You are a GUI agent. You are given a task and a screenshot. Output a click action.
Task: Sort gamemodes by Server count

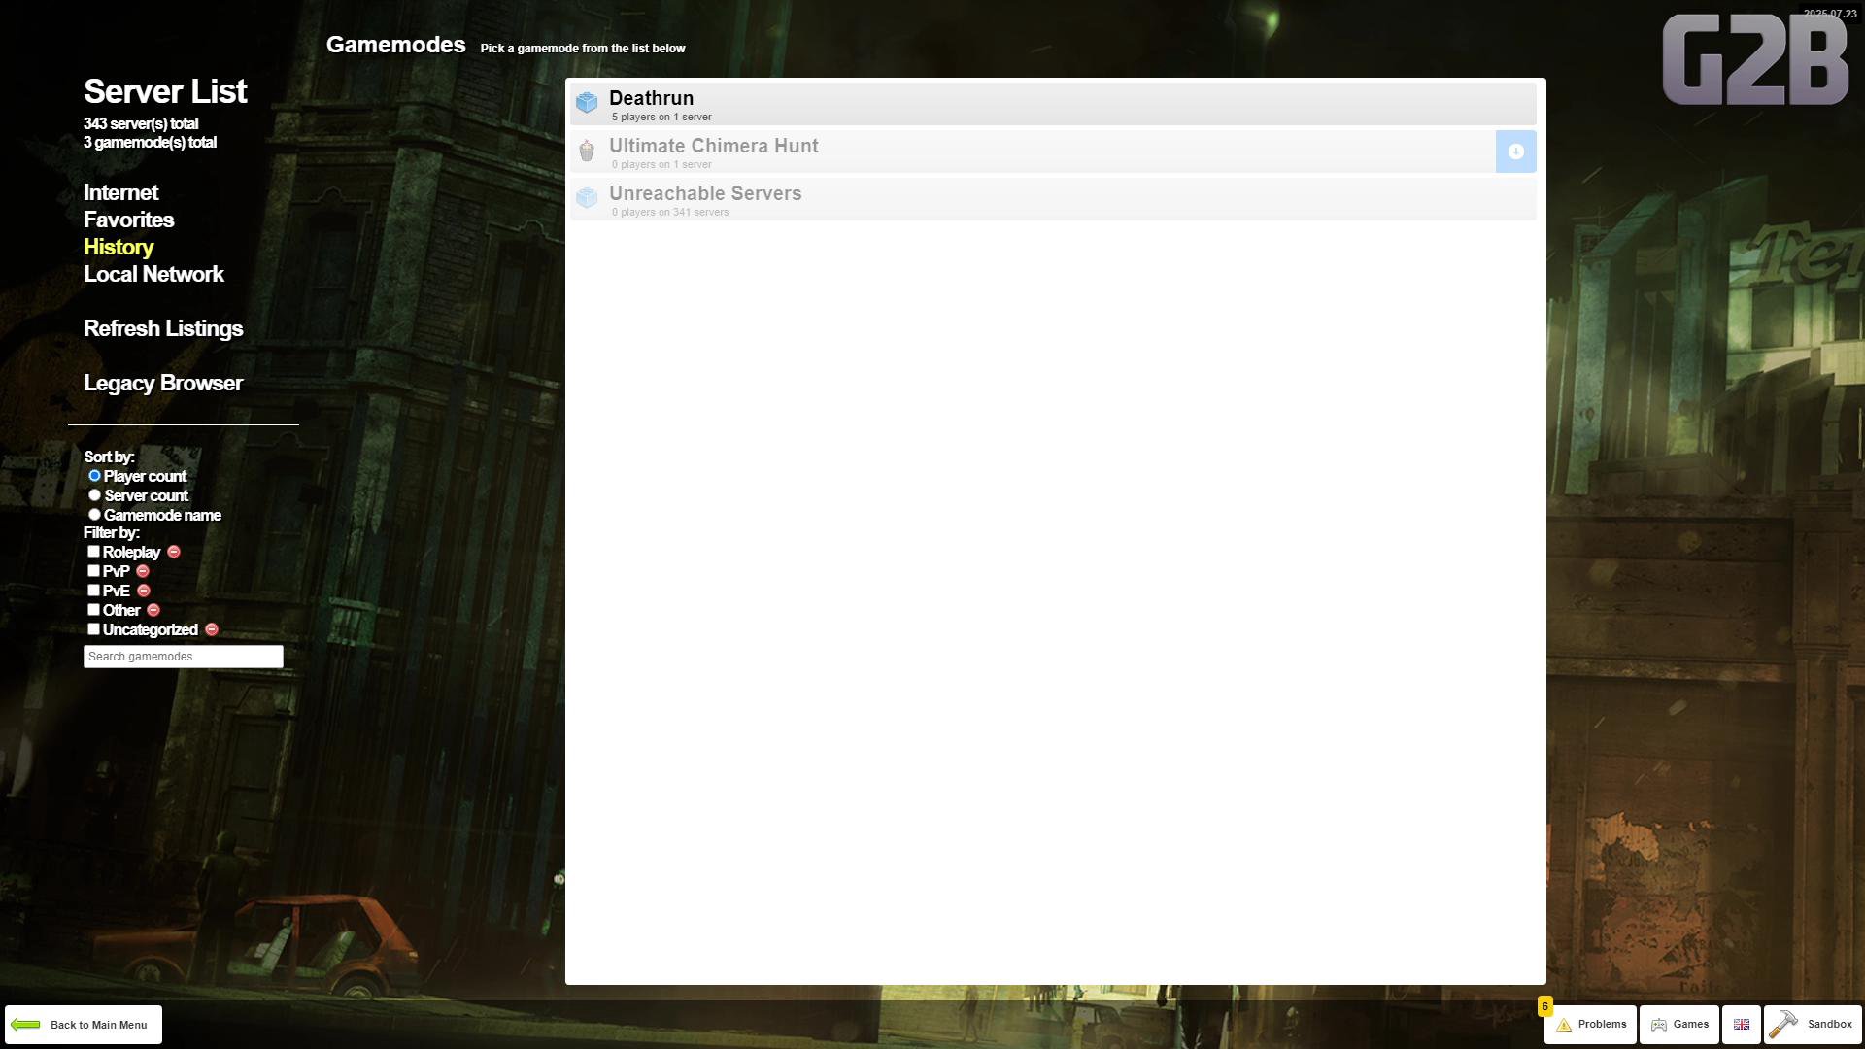(x=94, y=495)
